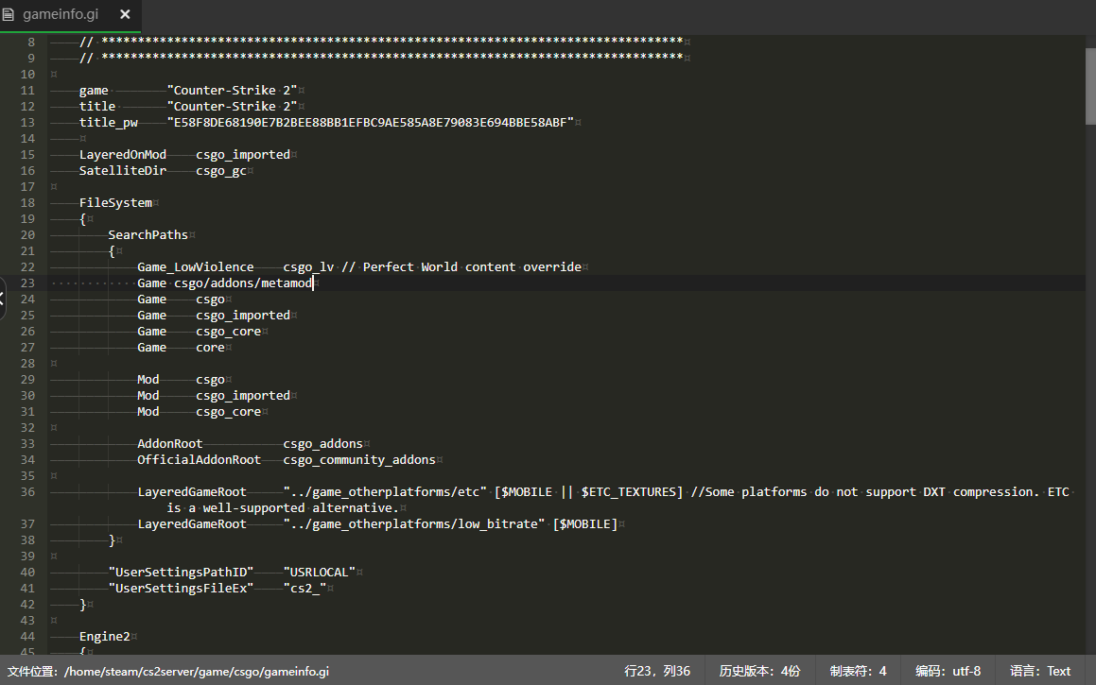The image size is (1096, 685).
Task: Click line number 11 in the gutter
Action: point(27,90)
